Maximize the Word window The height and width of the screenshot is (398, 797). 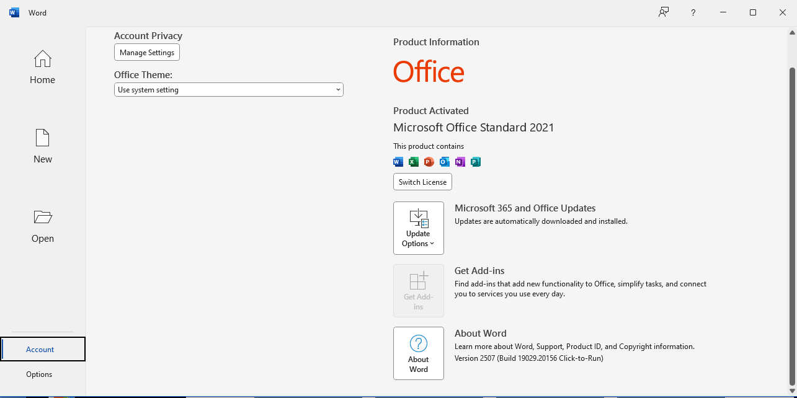tap(753, 12)
